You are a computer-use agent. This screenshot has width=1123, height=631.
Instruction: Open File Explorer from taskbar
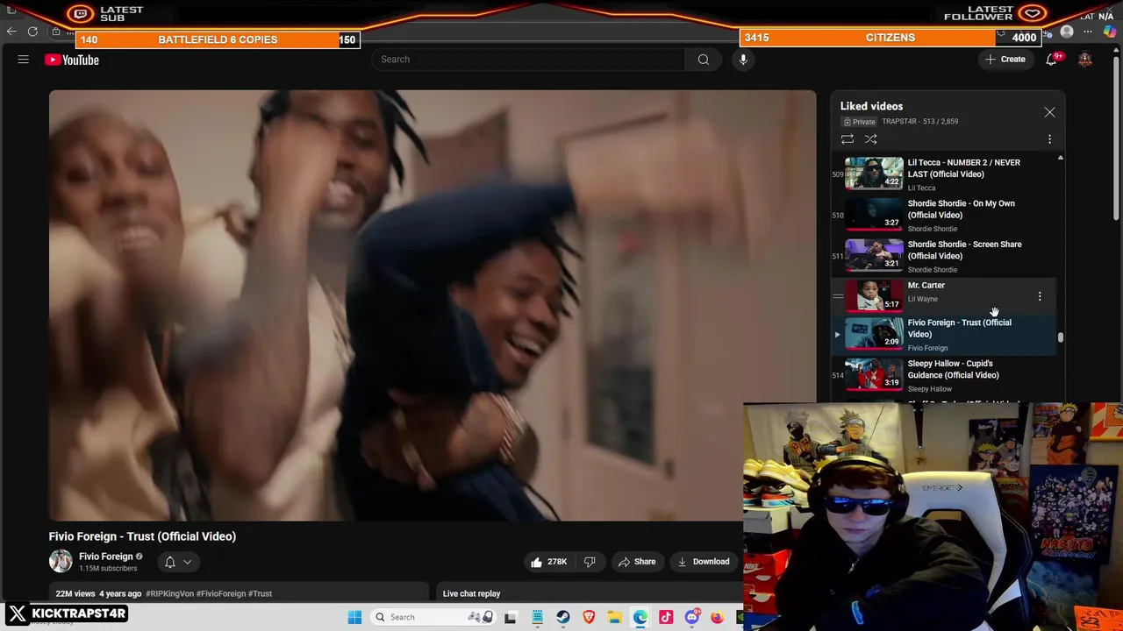(615, 617)
